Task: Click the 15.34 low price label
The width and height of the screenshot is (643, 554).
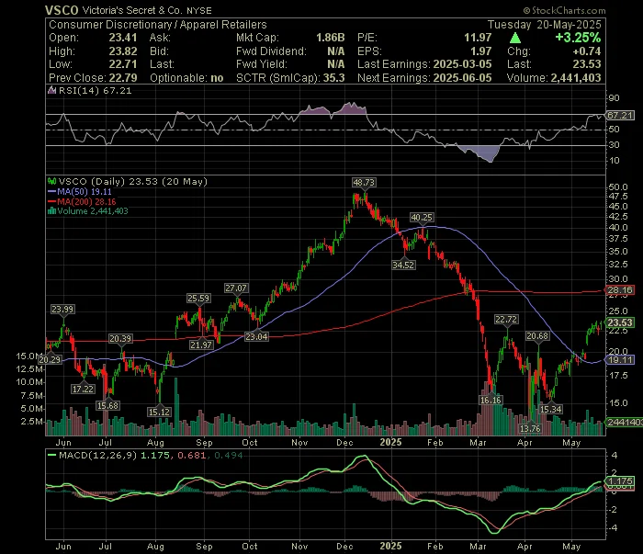Action: [551, 409]
